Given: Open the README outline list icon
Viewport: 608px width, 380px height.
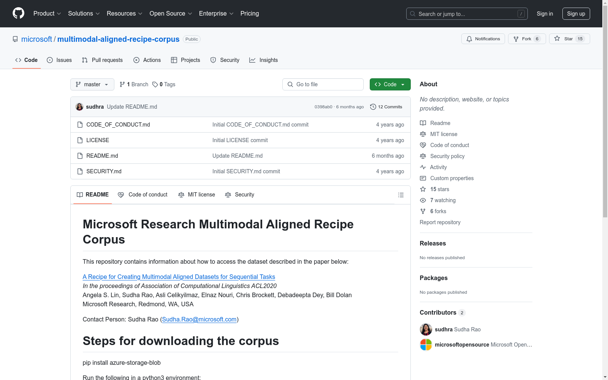Looking at the screenshot, I should pos(401,195).
